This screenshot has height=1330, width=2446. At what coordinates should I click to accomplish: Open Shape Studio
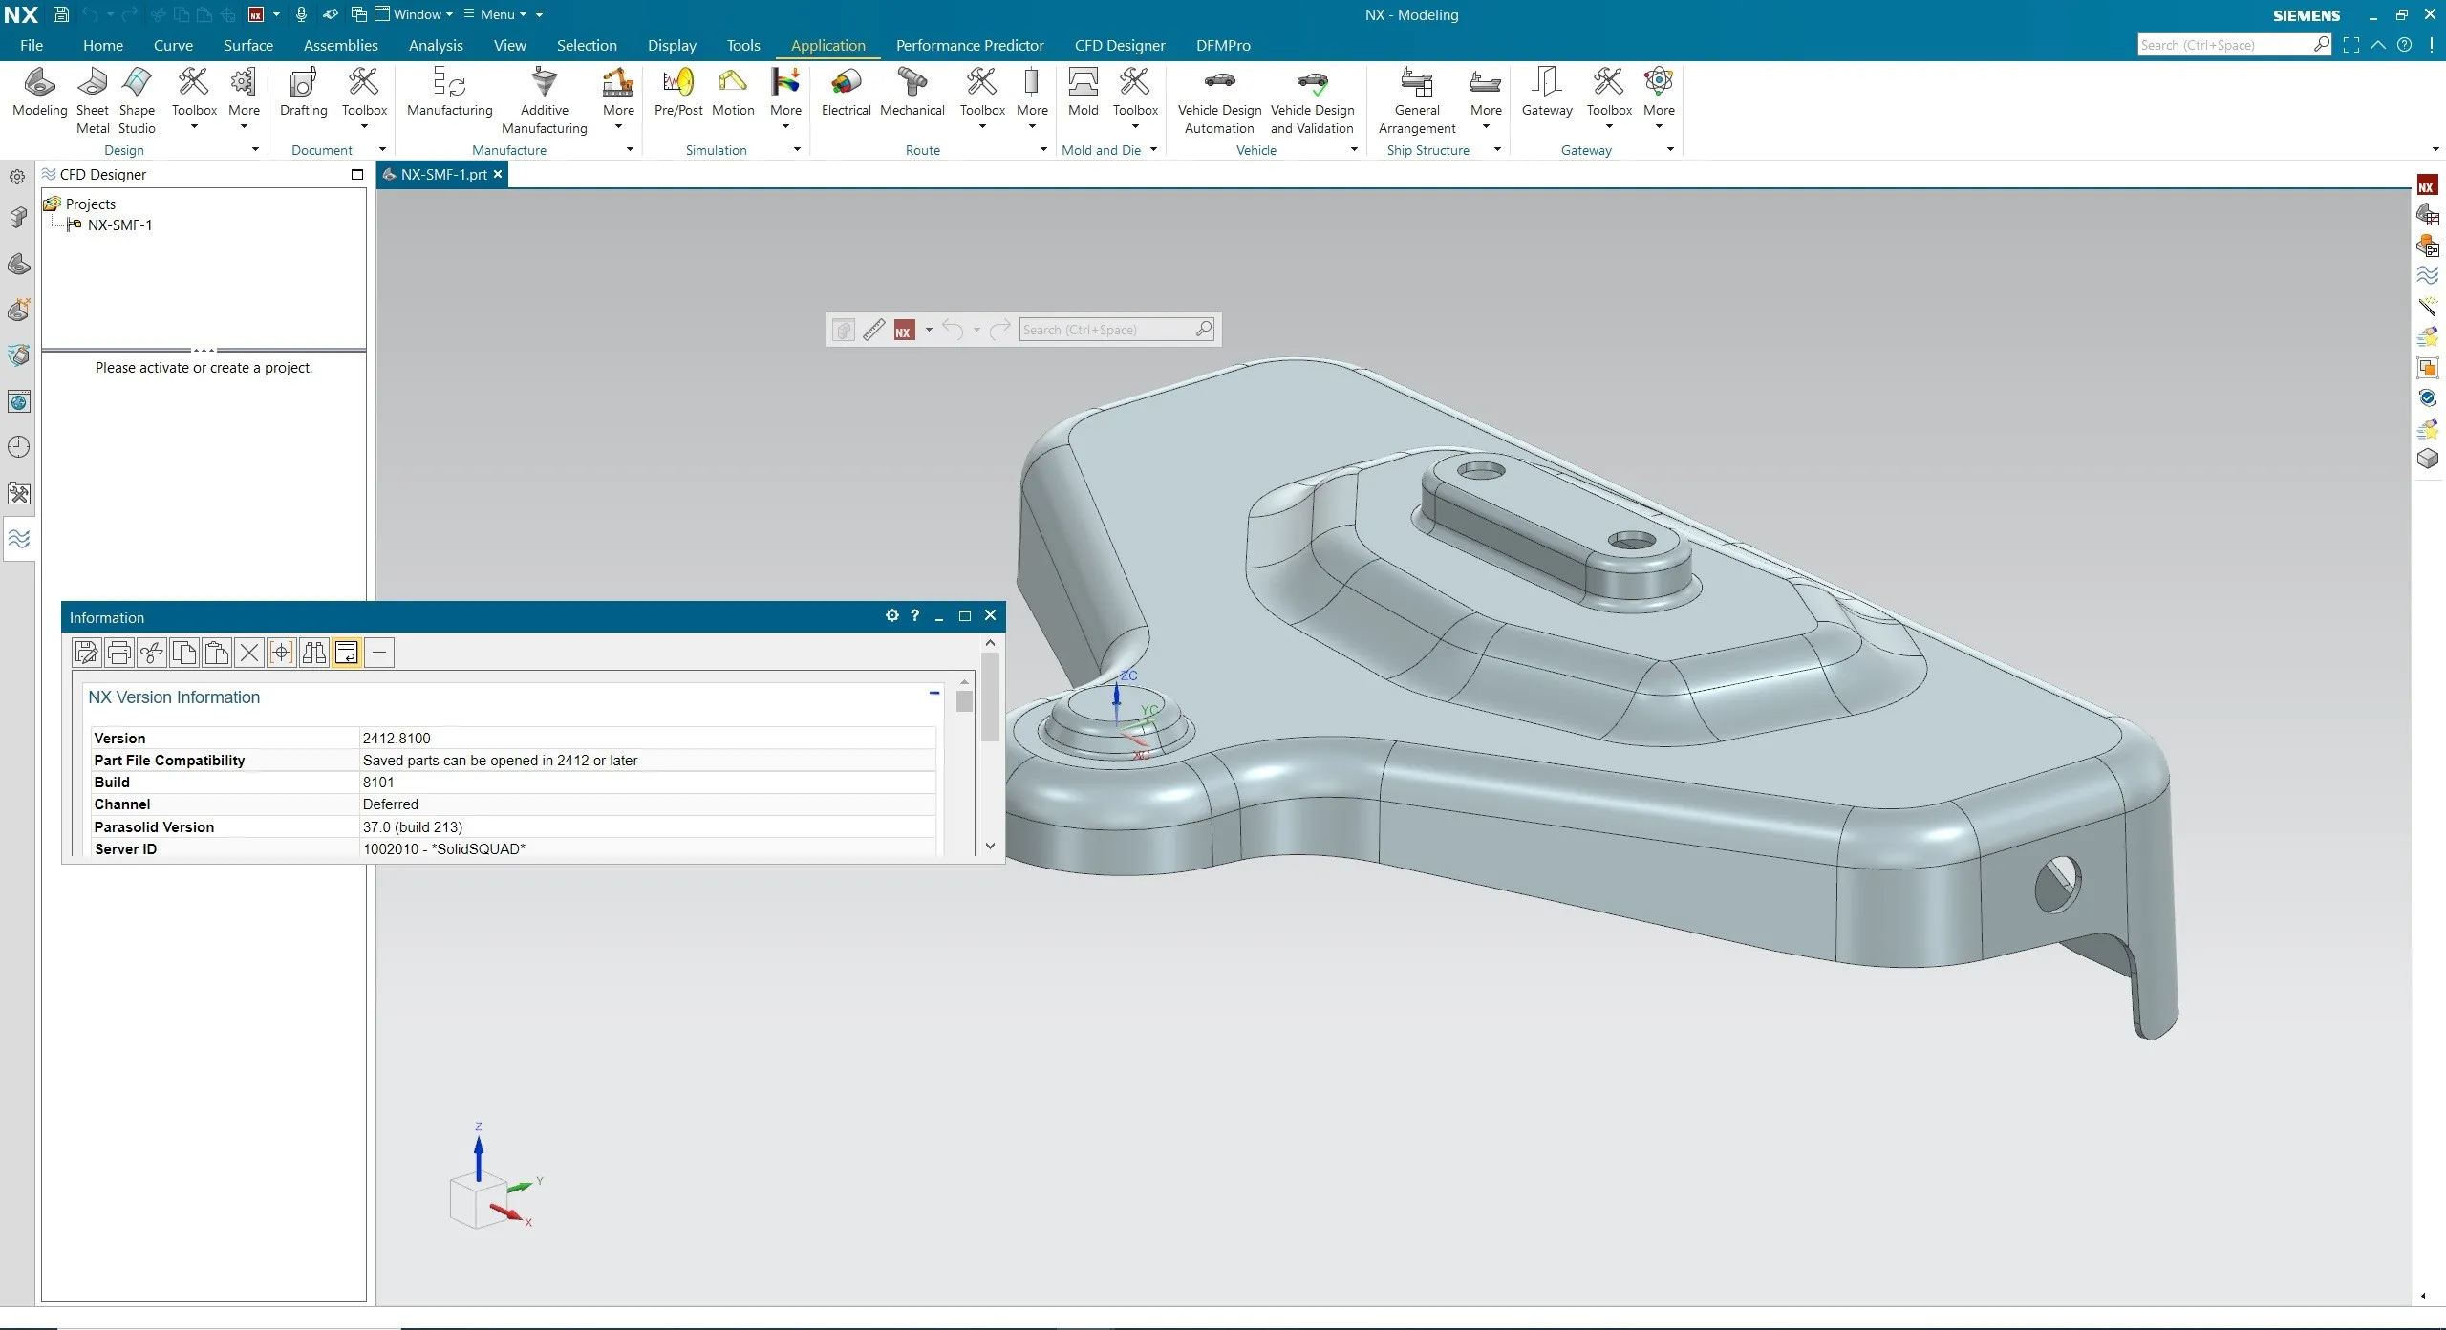pos(137,100)
